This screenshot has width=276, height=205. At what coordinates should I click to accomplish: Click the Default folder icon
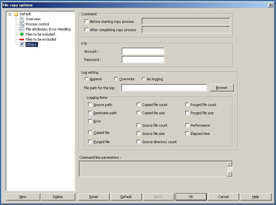(16, 14)
